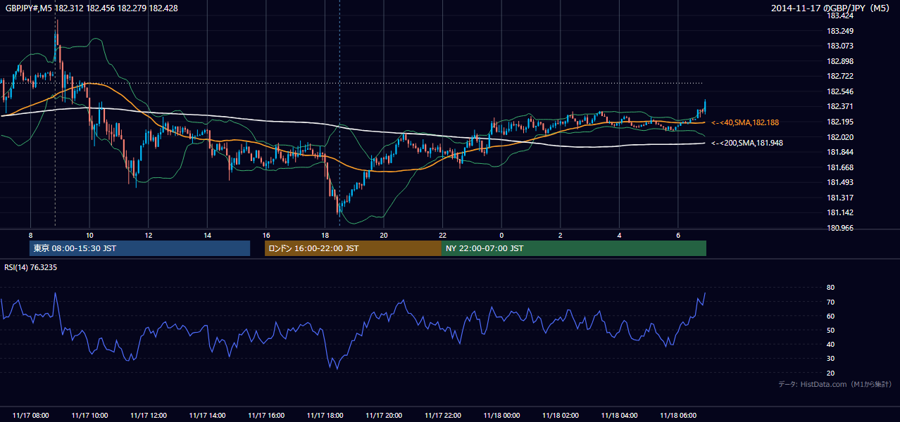
Task: Click the 182.898 price axis label
Action: [840, 61]
